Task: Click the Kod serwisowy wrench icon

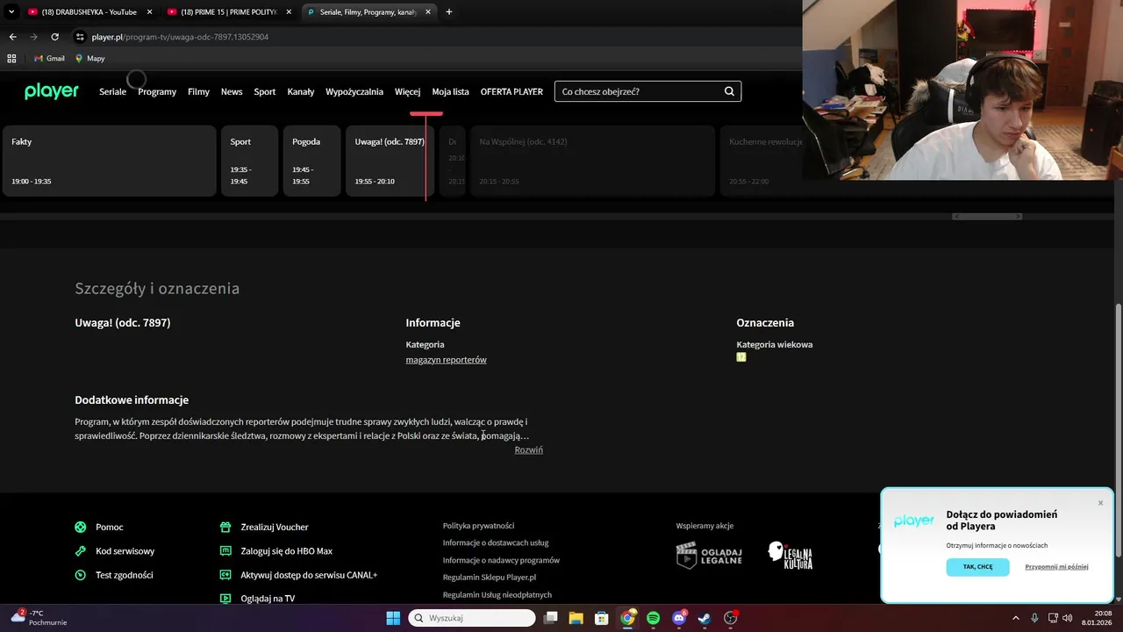Action: [x=81, y=551]
